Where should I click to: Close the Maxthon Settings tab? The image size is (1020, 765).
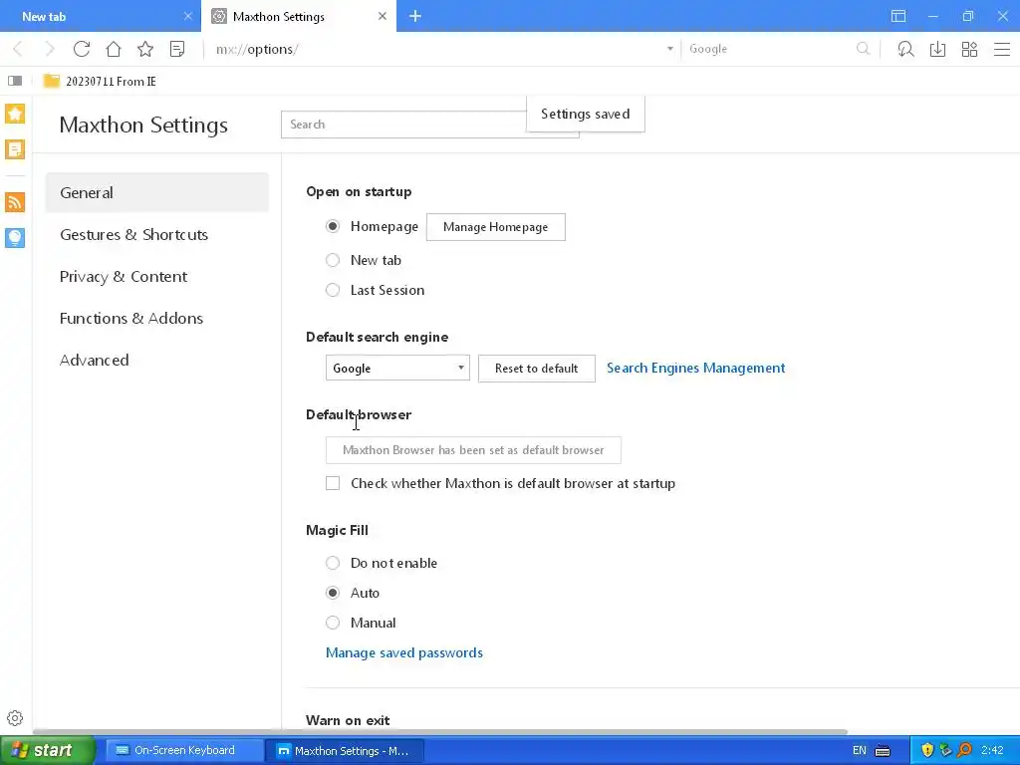click(x=382, y=16)
